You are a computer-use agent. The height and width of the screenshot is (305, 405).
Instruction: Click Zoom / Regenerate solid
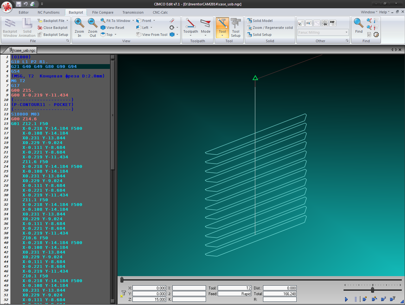270,28
